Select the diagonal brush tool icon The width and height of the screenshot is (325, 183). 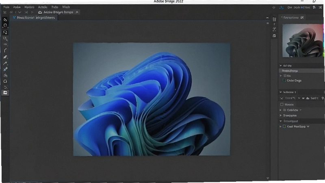pyautogui.click(x=5, y=57)
